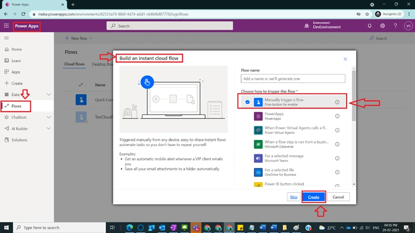
Task: Expand the Chatbots navigation section
Action: tap(49, 117)
